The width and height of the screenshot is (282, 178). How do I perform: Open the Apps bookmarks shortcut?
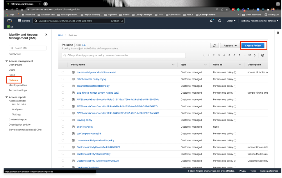click(x=10, y=15)
